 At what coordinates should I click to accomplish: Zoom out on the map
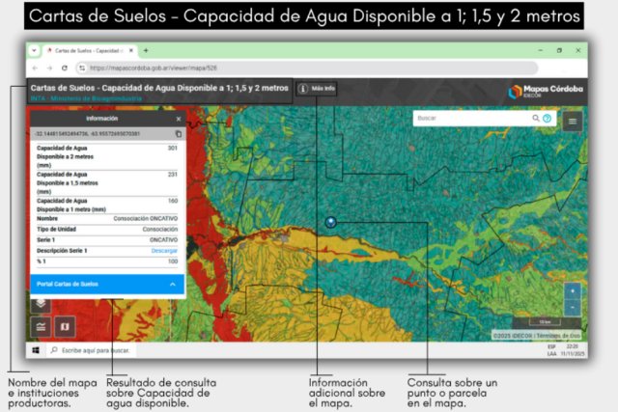click(573, 306)
